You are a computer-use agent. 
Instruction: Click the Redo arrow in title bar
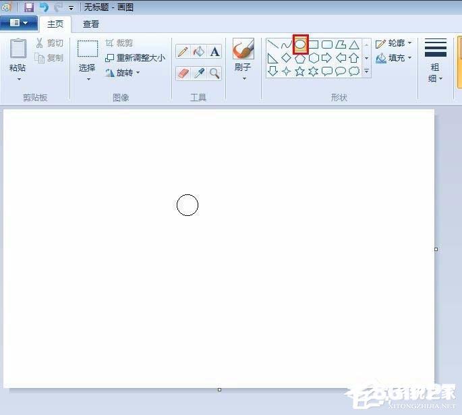click(x=59, y=7)
